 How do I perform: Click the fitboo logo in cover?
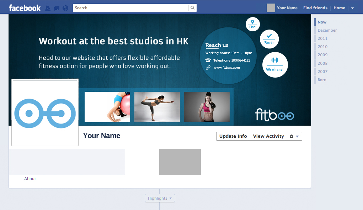coord(274,115)
